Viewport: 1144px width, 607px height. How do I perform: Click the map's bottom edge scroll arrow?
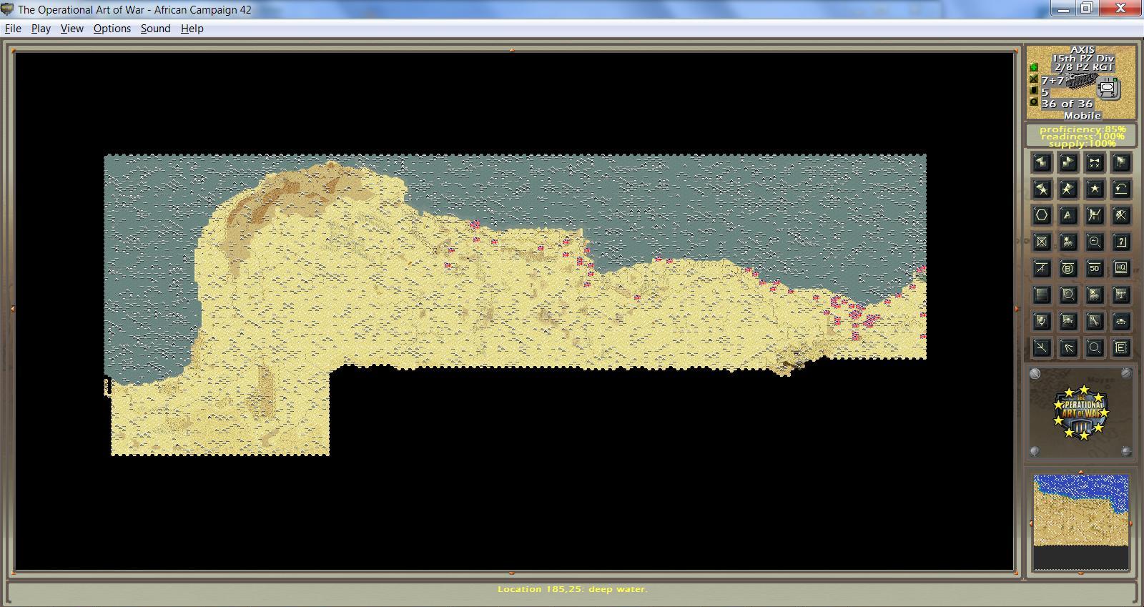[512, 573]
